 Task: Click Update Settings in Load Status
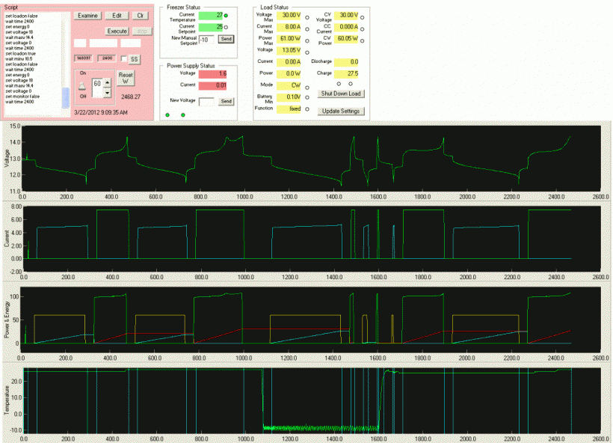(341, 111)
